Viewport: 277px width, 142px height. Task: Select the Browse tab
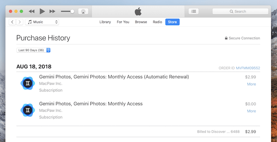click(141, 22)
